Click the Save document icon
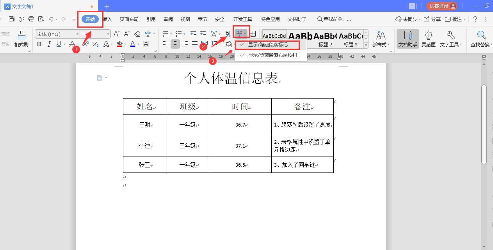The width and height of the screenshot is (493, 250). tap(12, 19)
